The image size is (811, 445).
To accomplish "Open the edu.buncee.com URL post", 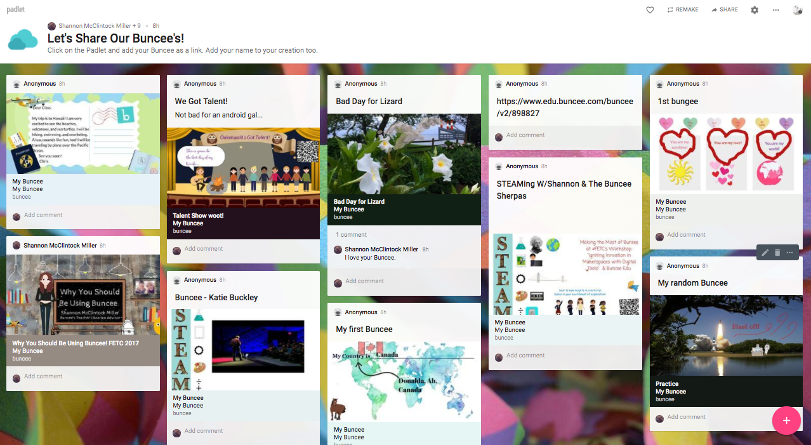I will coord(565,107).
